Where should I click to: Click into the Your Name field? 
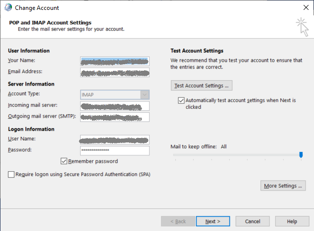click(114, 61)
